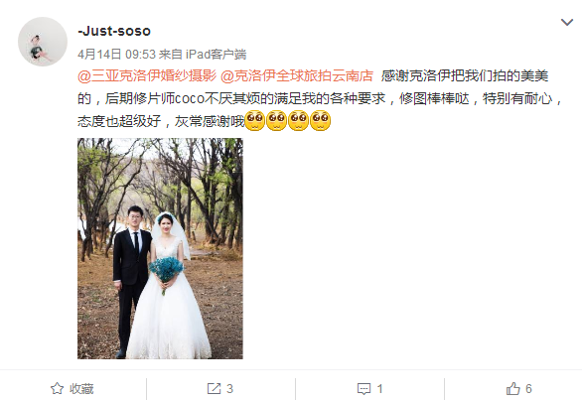
Task: Open the post options chevron menu
Action: (x=566, y=23)
